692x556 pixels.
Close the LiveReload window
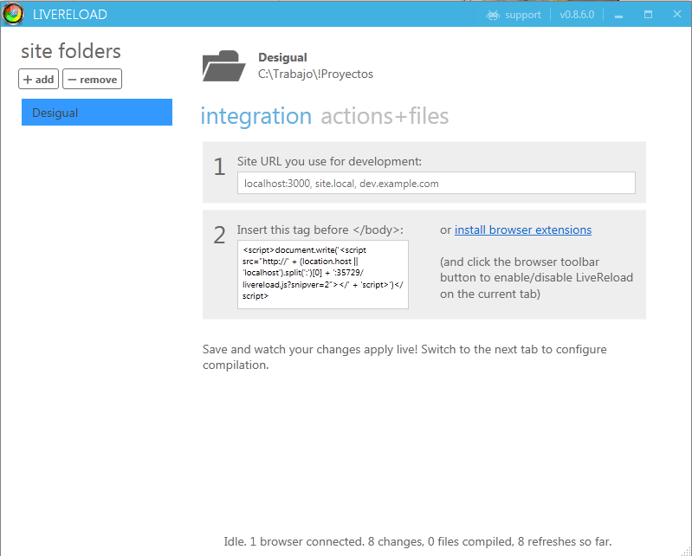[x=676, y=15]
